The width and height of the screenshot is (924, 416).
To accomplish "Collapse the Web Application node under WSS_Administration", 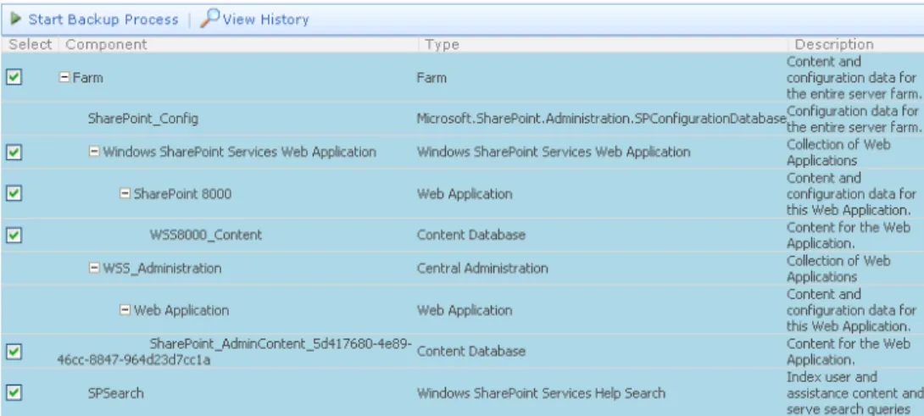I will (125, 309).
